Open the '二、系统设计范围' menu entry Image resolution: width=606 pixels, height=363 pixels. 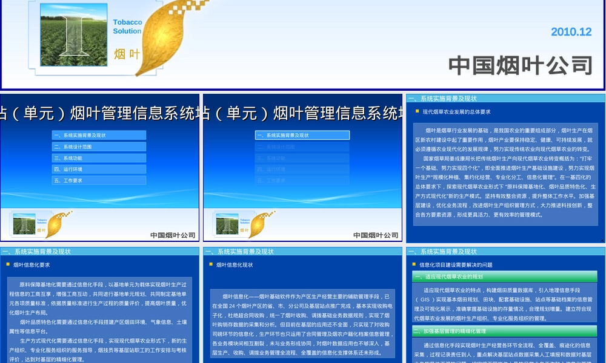coord(99,146)
